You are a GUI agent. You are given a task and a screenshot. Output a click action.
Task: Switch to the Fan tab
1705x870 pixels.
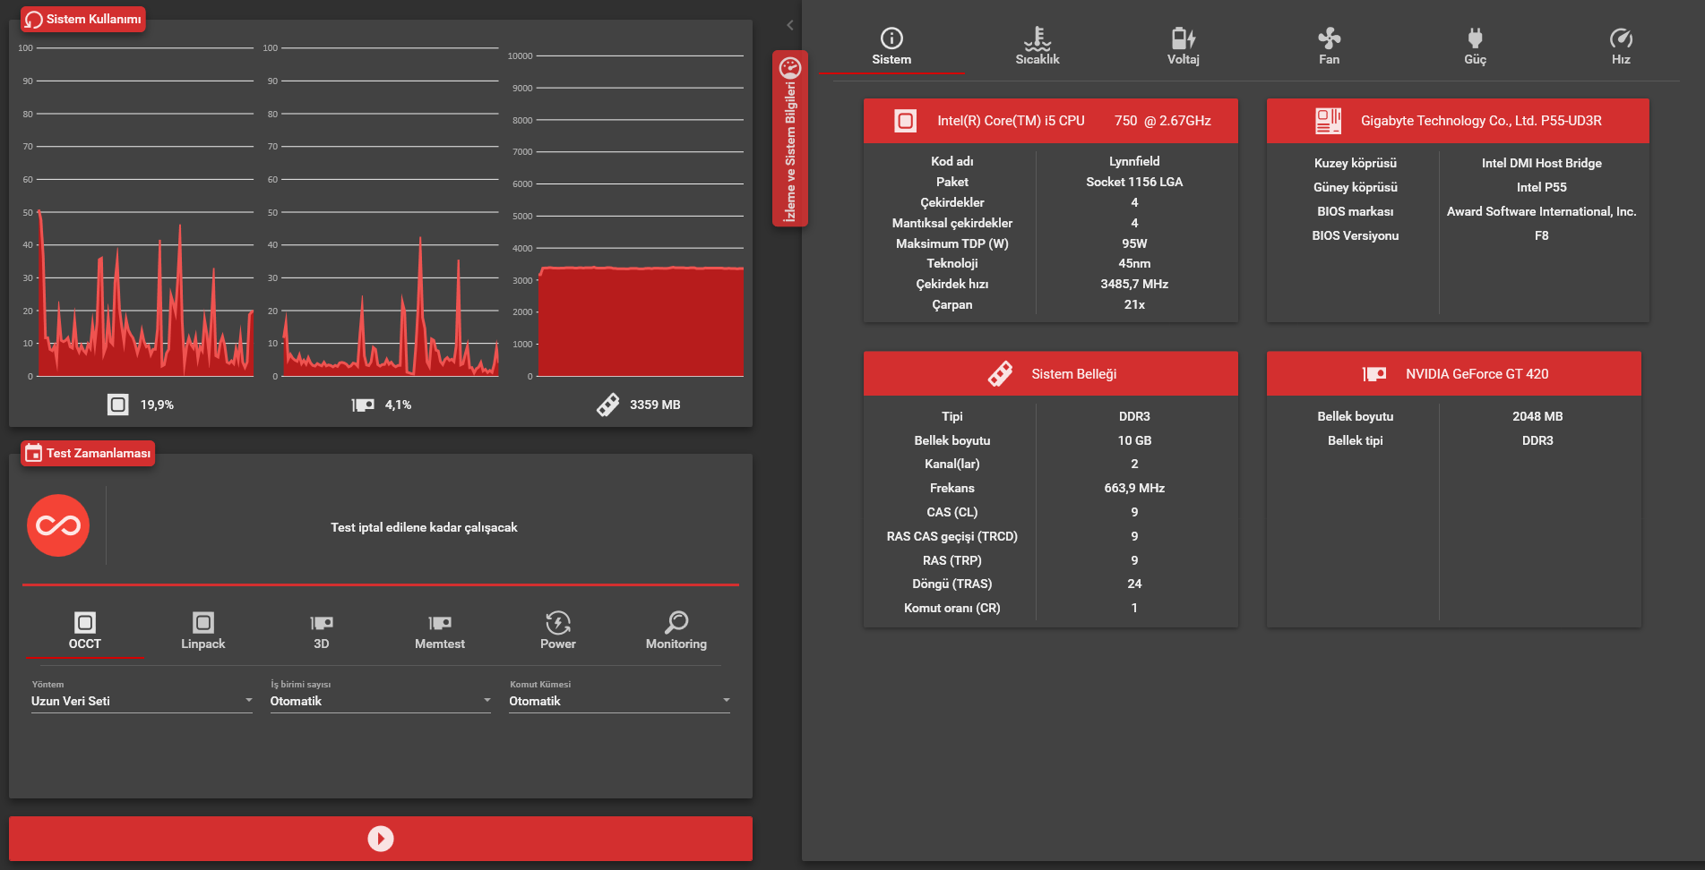[x=1329, y=47]
